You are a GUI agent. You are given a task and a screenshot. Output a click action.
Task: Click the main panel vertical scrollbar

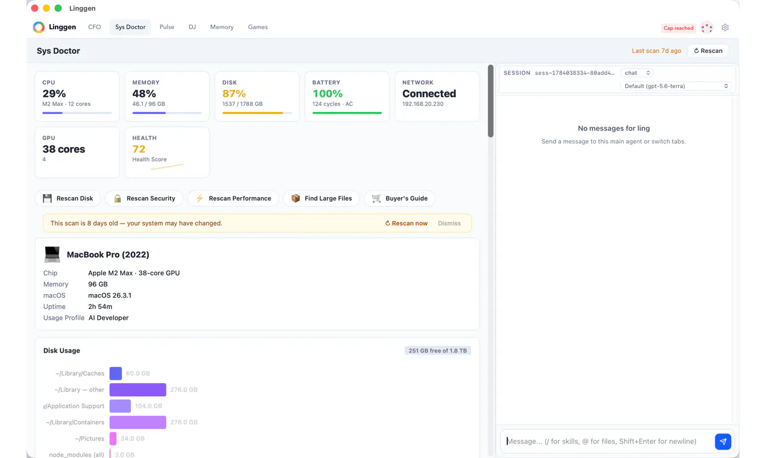tap(490, 101)
